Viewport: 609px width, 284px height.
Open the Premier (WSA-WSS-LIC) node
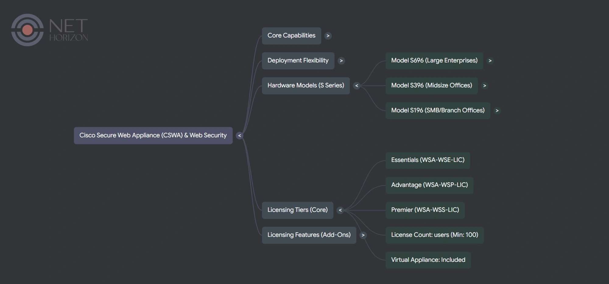point(425,210)
